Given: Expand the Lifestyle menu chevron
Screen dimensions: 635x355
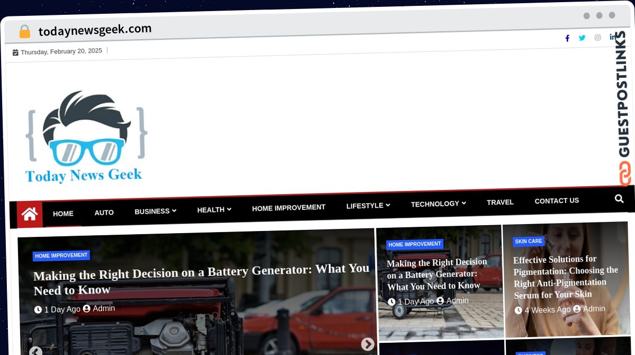Looking at the screenshot, I should tap(387, 205).
